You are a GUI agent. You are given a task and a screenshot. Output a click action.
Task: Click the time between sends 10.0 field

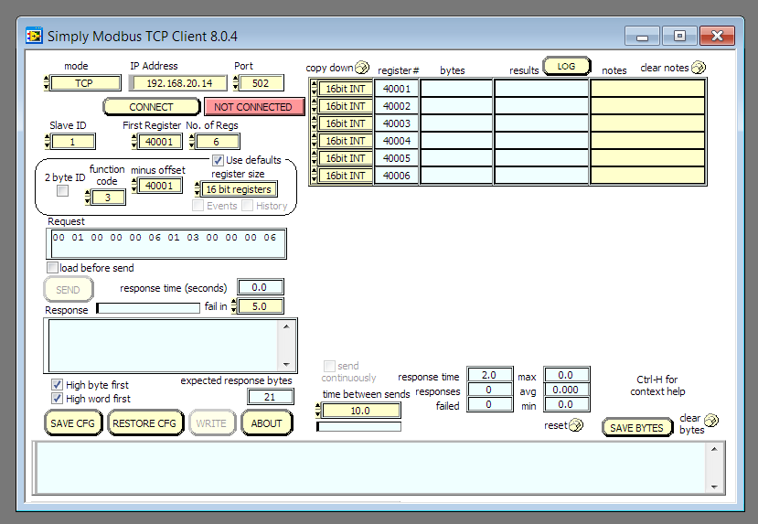pyautogui.click(x=361, y=411)
